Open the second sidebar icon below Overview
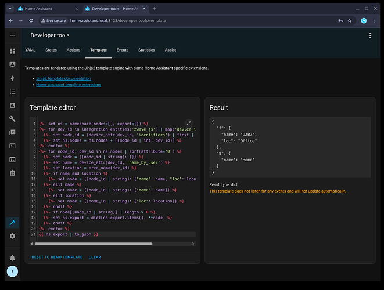Image resolution: width=384 pixels, height=290 pixels. coord(12,64)
